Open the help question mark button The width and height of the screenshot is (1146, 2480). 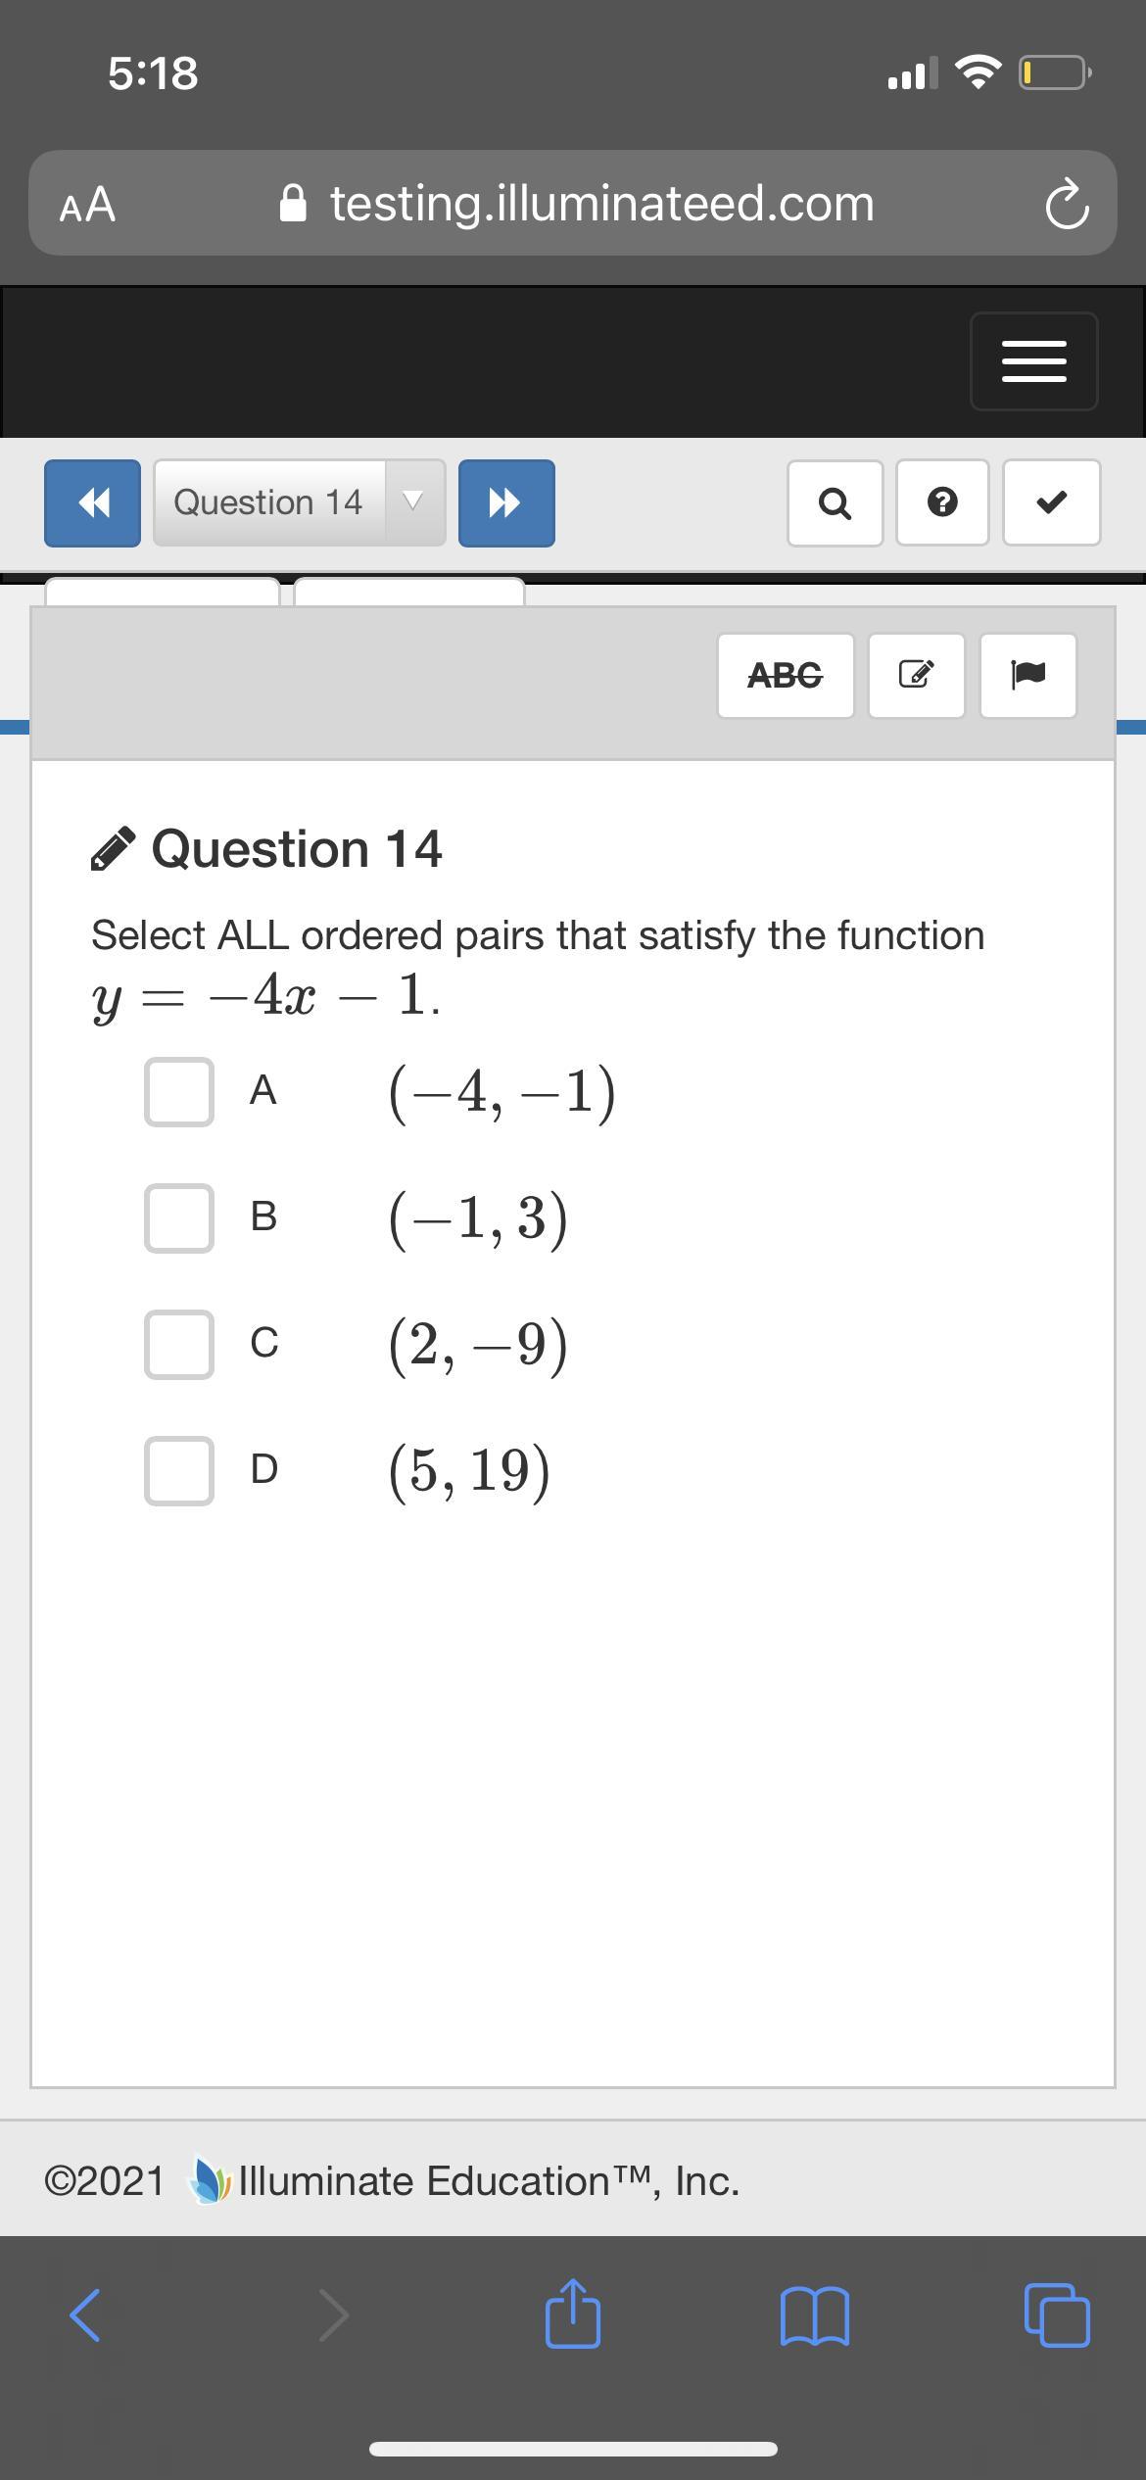tap(942, 502)
